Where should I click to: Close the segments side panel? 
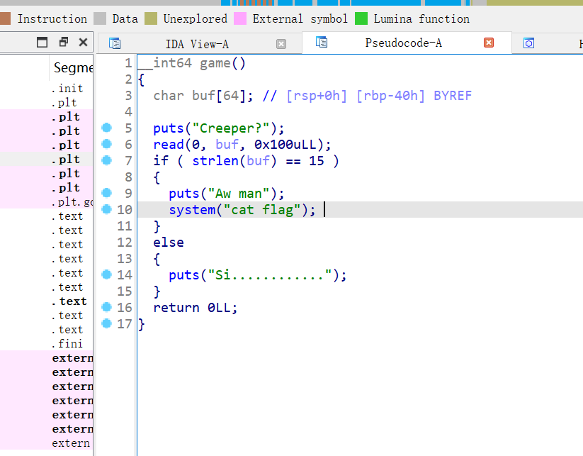84,42
